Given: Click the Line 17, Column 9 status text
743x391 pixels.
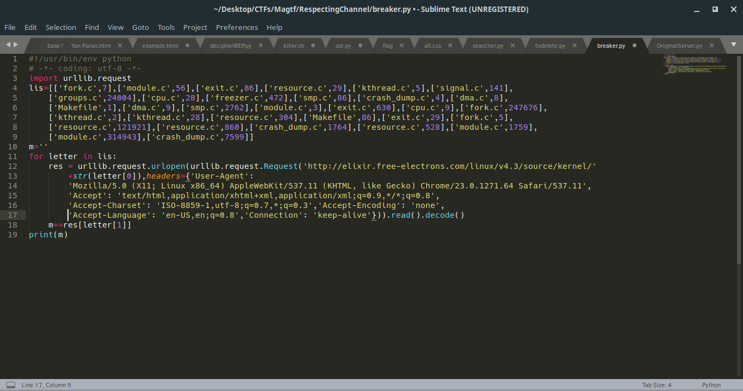Looking at the screenshot, I should click(46, 385).
